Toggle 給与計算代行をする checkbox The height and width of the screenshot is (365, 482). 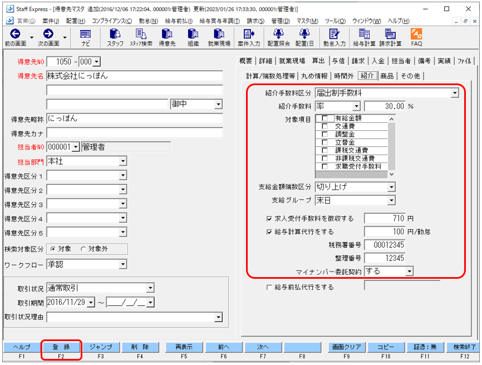point(269,232)
